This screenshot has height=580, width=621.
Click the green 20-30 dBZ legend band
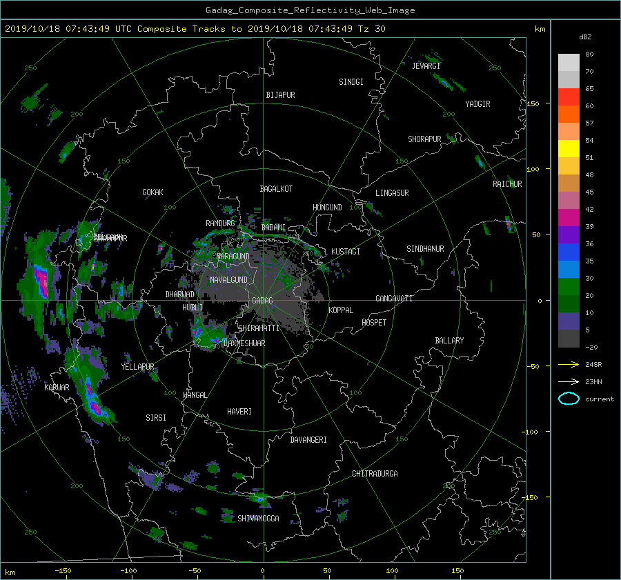(569, 286)
